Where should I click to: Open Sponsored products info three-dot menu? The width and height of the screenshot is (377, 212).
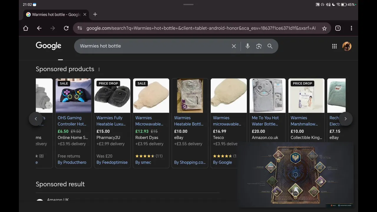tap(99, 69)
